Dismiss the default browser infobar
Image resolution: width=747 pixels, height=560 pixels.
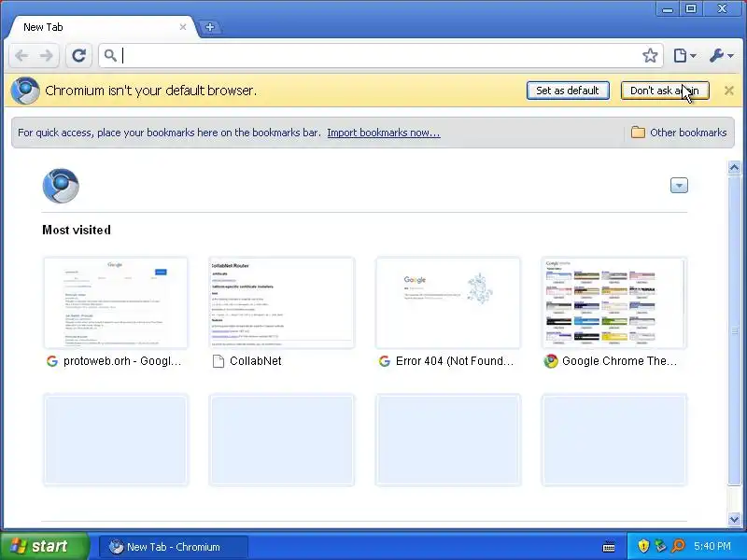pos(728,91)
